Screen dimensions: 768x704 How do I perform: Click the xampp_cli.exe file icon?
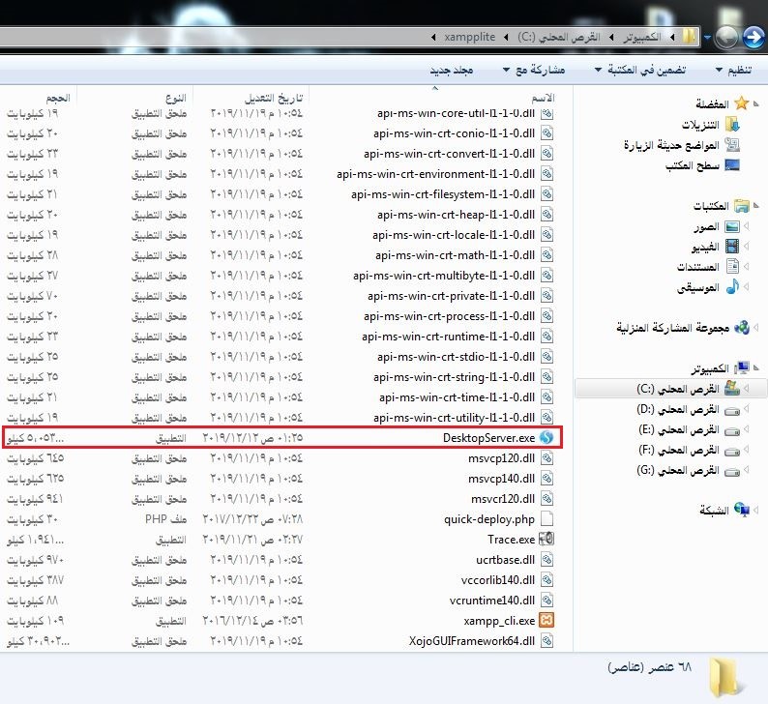click(x=547, y=620)
